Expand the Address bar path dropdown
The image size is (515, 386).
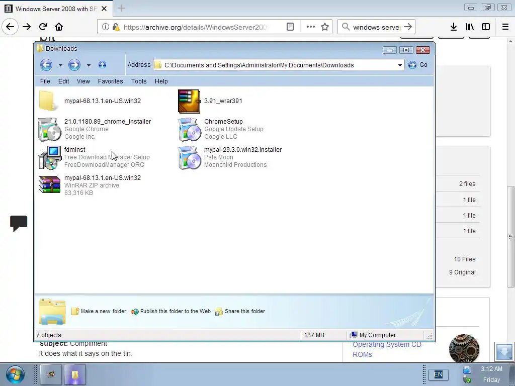(400, 65)
